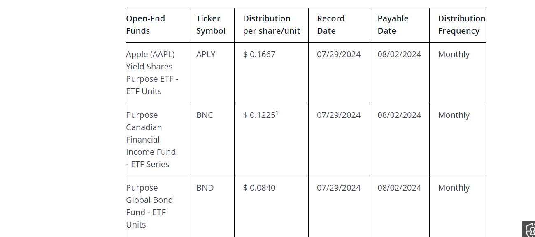The width and height of the screenshot is (535, 237).
Task: Click the $ 0.1225 distribution amount
Action: [x=259, y=115]
